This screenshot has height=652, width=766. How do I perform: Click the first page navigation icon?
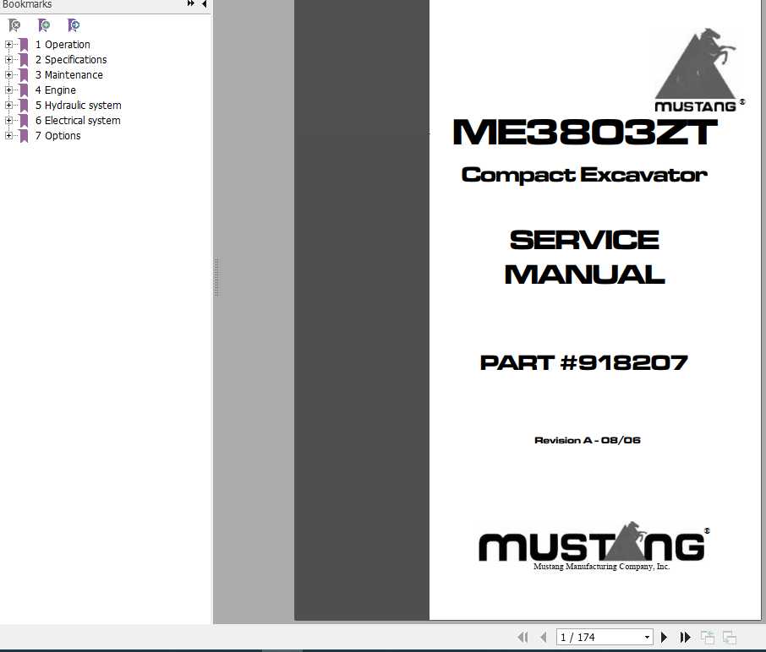(x=523, y=637)
